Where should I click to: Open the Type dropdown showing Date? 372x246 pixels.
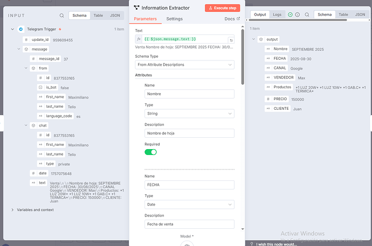tap(189, 205)
